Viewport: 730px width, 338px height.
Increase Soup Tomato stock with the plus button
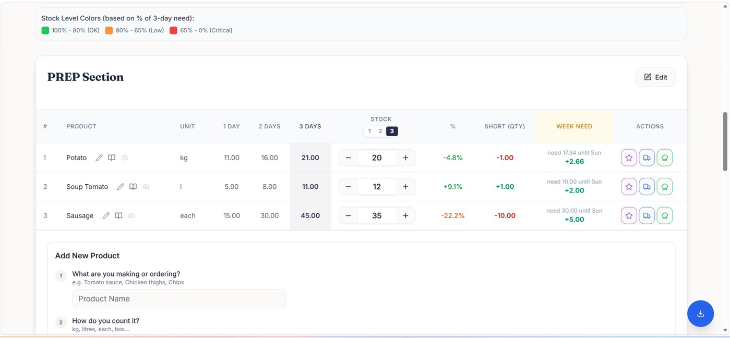405,187
